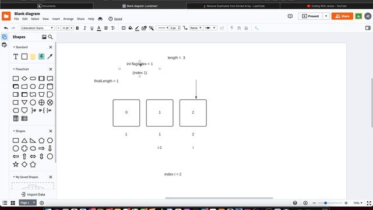Open the comments icon
The width and height of the screenshot is (373, 210).
coord(290,16)
